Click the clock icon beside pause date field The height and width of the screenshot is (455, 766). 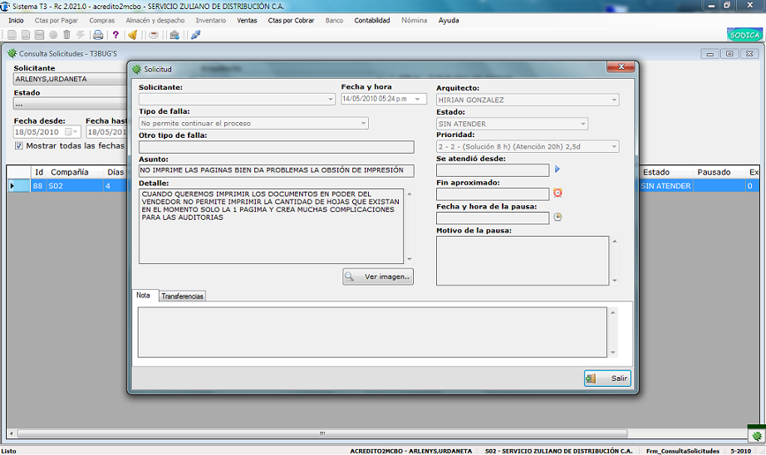[557, 217]
